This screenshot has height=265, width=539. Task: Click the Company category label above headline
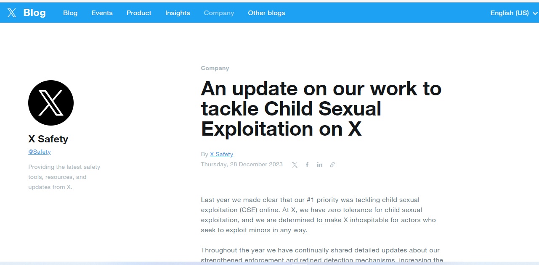pos(215,68)
